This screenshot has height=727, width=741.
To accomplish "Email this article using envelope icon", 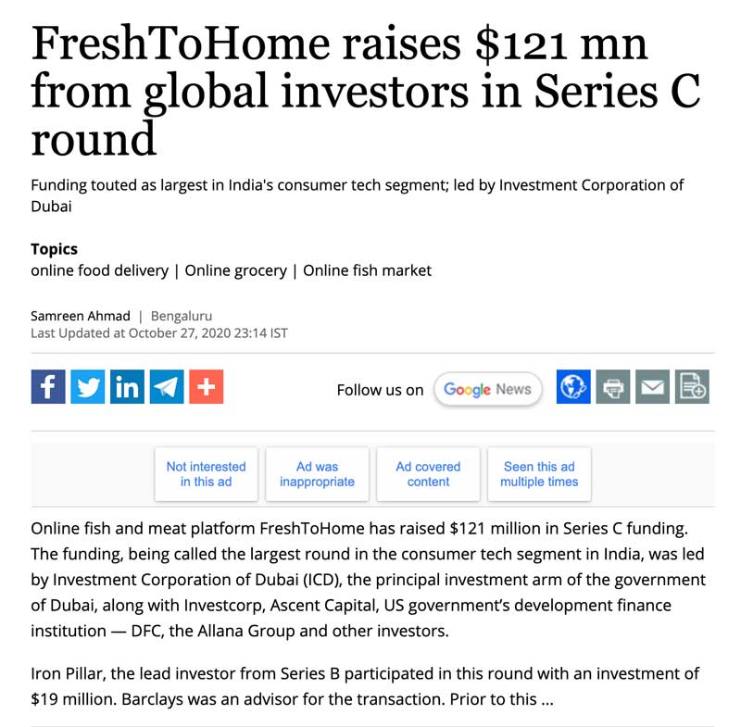I will point(652,386).
